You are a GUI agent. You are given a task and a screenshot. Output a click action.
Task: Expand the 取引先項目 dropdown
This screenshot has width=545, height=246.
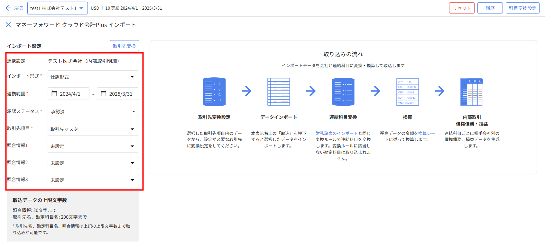93,129
